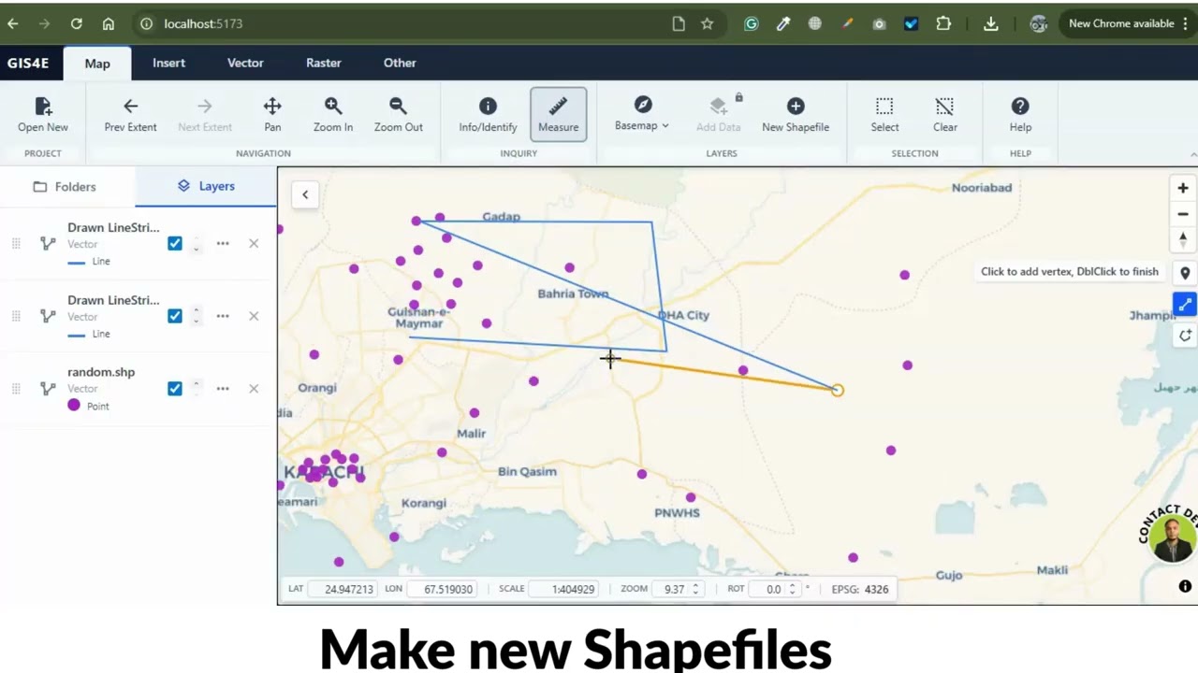Image resolution: width=1198 pixels, height=673 pixels.
Task: Click drag handle of random.shp layer
Action: [x=16, y=389]
